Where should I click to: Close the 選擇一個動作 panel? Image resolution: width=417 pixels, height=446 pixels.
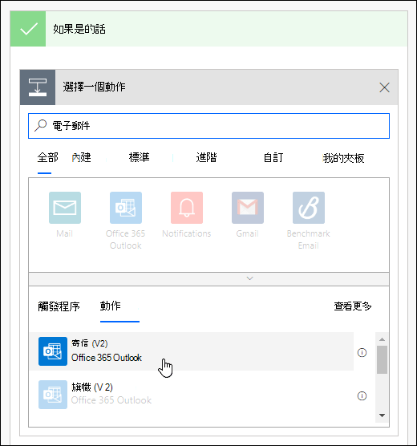(384, 87)
